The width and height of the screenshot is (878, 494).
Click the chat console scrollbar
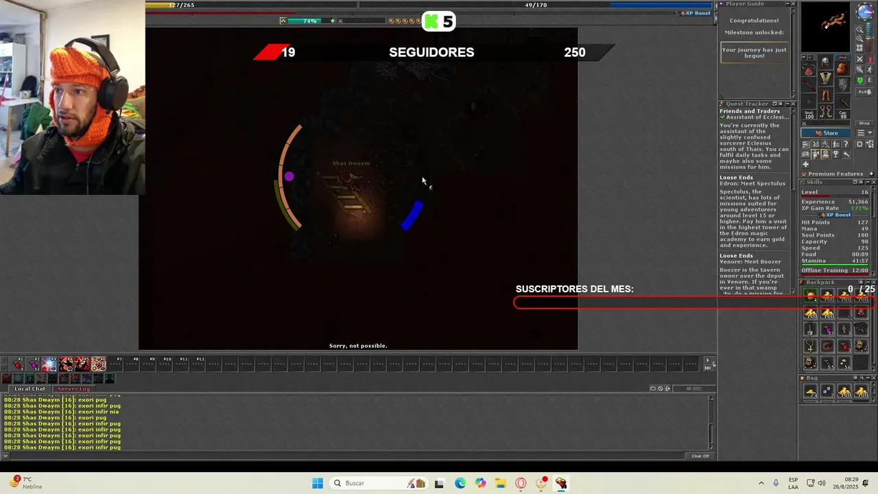coord(711,422)
